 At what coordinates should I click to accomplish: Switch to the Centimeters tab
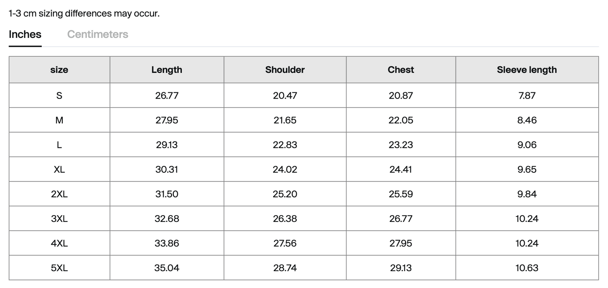pos(98,35)
